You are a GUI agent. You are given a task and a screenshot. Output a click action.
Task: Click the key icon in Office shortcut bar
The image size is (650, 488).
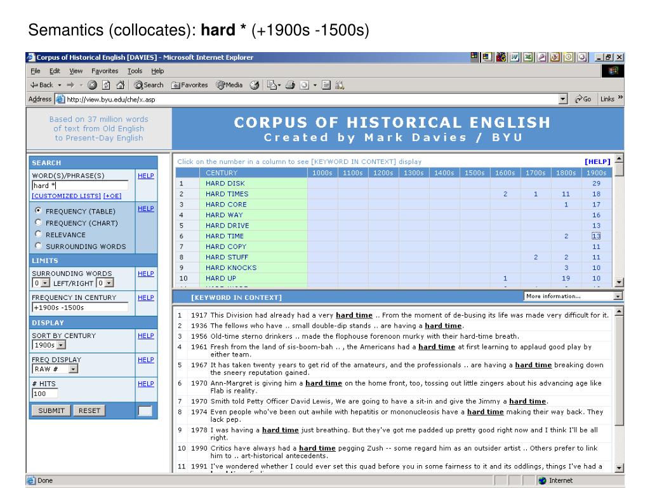pyautogui.click(x=542, y=57)
